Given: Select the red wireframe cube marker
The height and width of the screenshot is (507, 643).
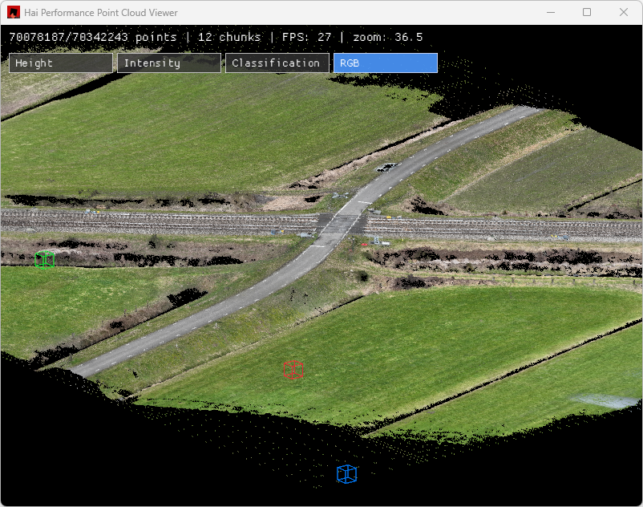Looking at the screenshot, I should [293, 370].
